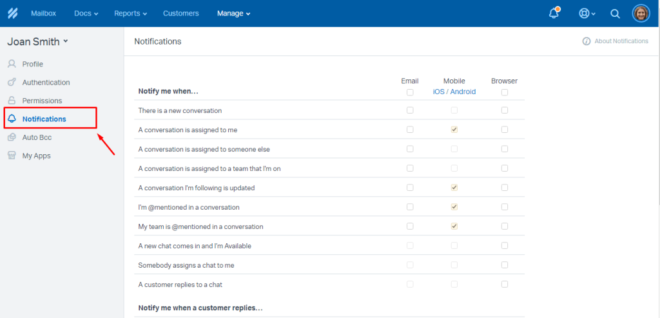Enable Browser for My team is @mentioned
The image size is (660, 318).
(505, 226)
